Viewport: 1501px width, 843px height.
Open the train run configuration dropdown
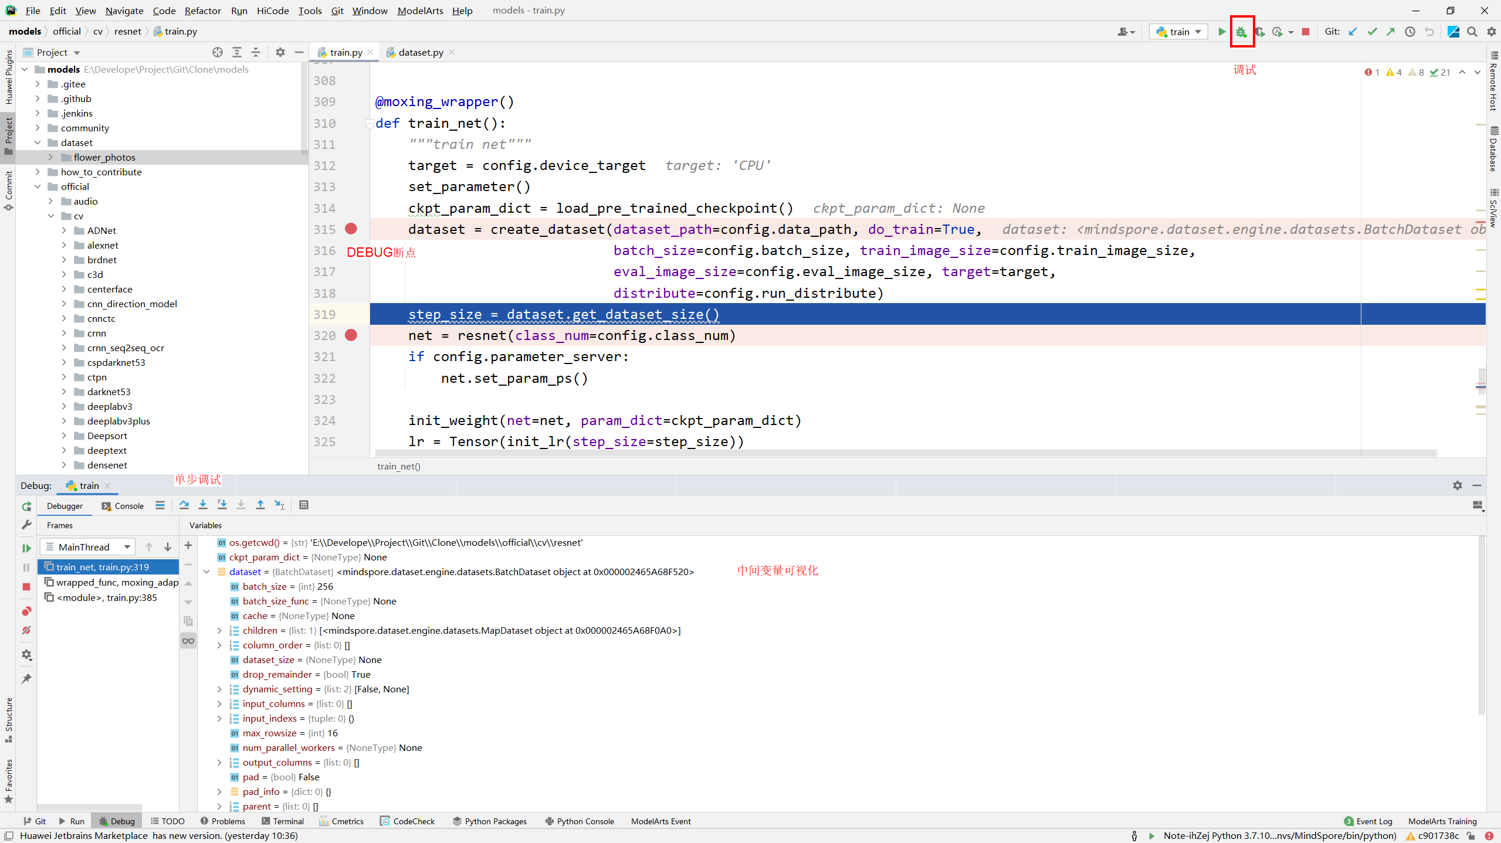tap(1179, 32)
